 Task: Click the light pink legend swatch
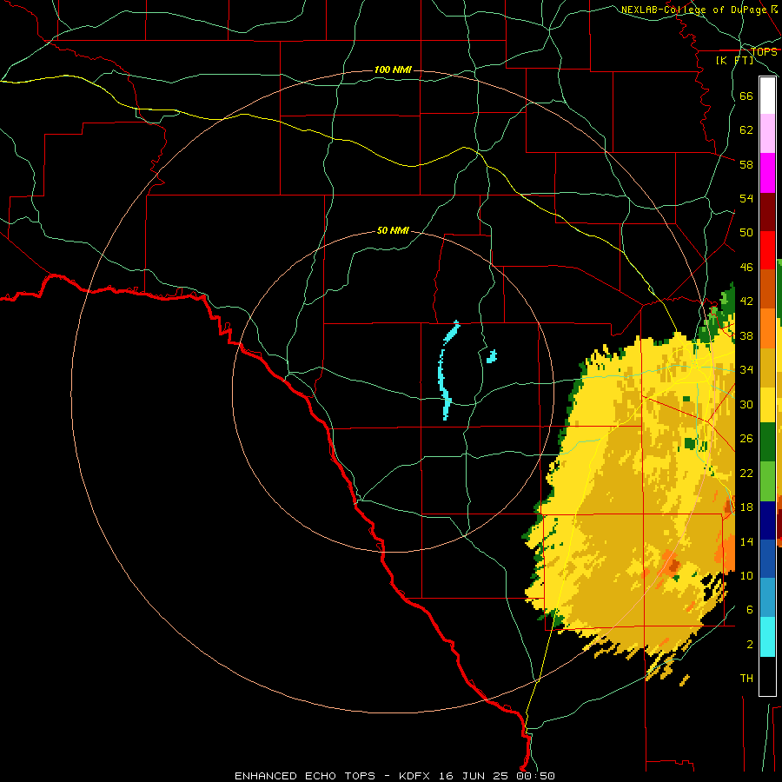767,134
